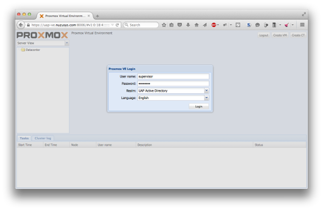Click the Create CT button
Image resolution: width=323 pixels, height=210 pixels.
[298, 35]
